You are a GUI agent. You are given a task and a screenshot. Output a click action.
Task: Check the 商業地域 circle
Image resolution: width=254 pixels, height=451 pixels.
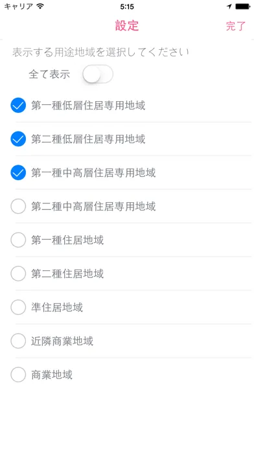[x=18, y=375]
